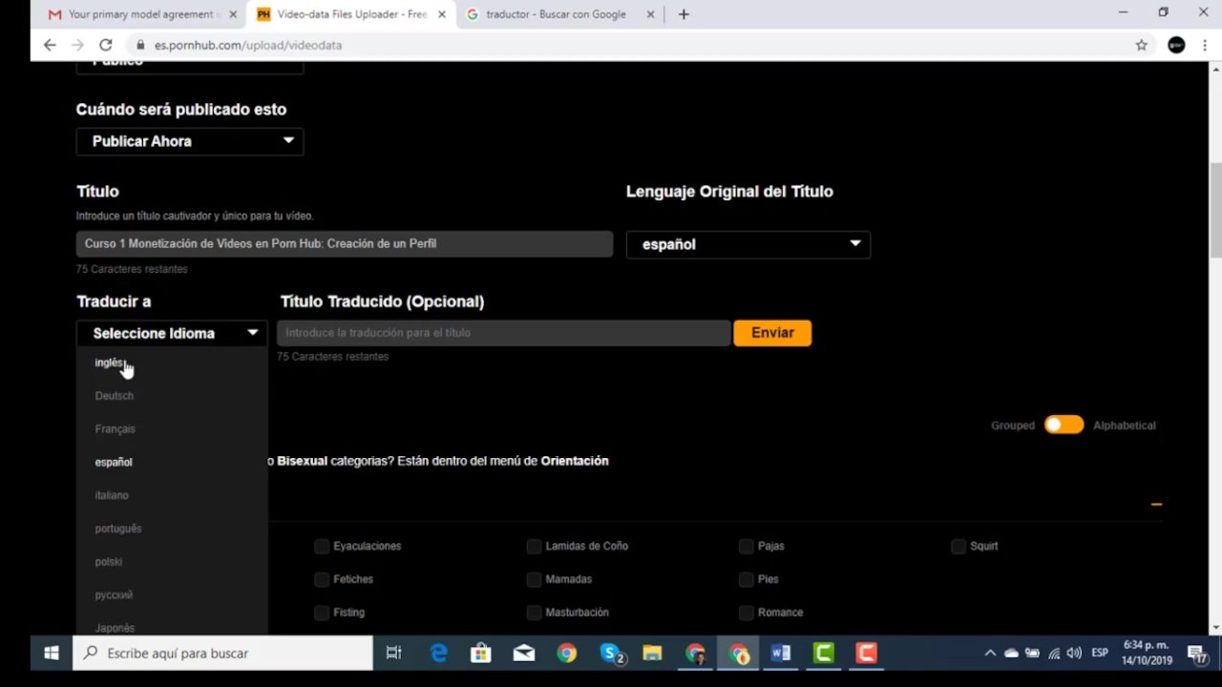Choose italiano from the language list
1222x687 pixels.
click(112, 495)
